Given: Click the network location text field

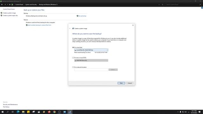Looking at the screenshot, I should [x=91, y=70].
